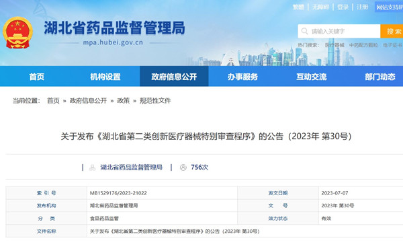Click 湖北省药品监督管理局 in the 发布机构 row

click(114, 206)
